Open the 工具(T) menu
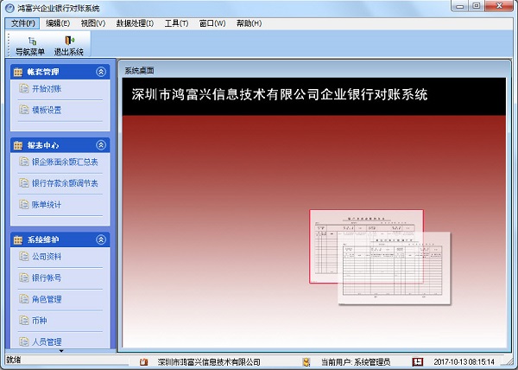This screenshot has width=518, height=370. [x=176, y=23]
